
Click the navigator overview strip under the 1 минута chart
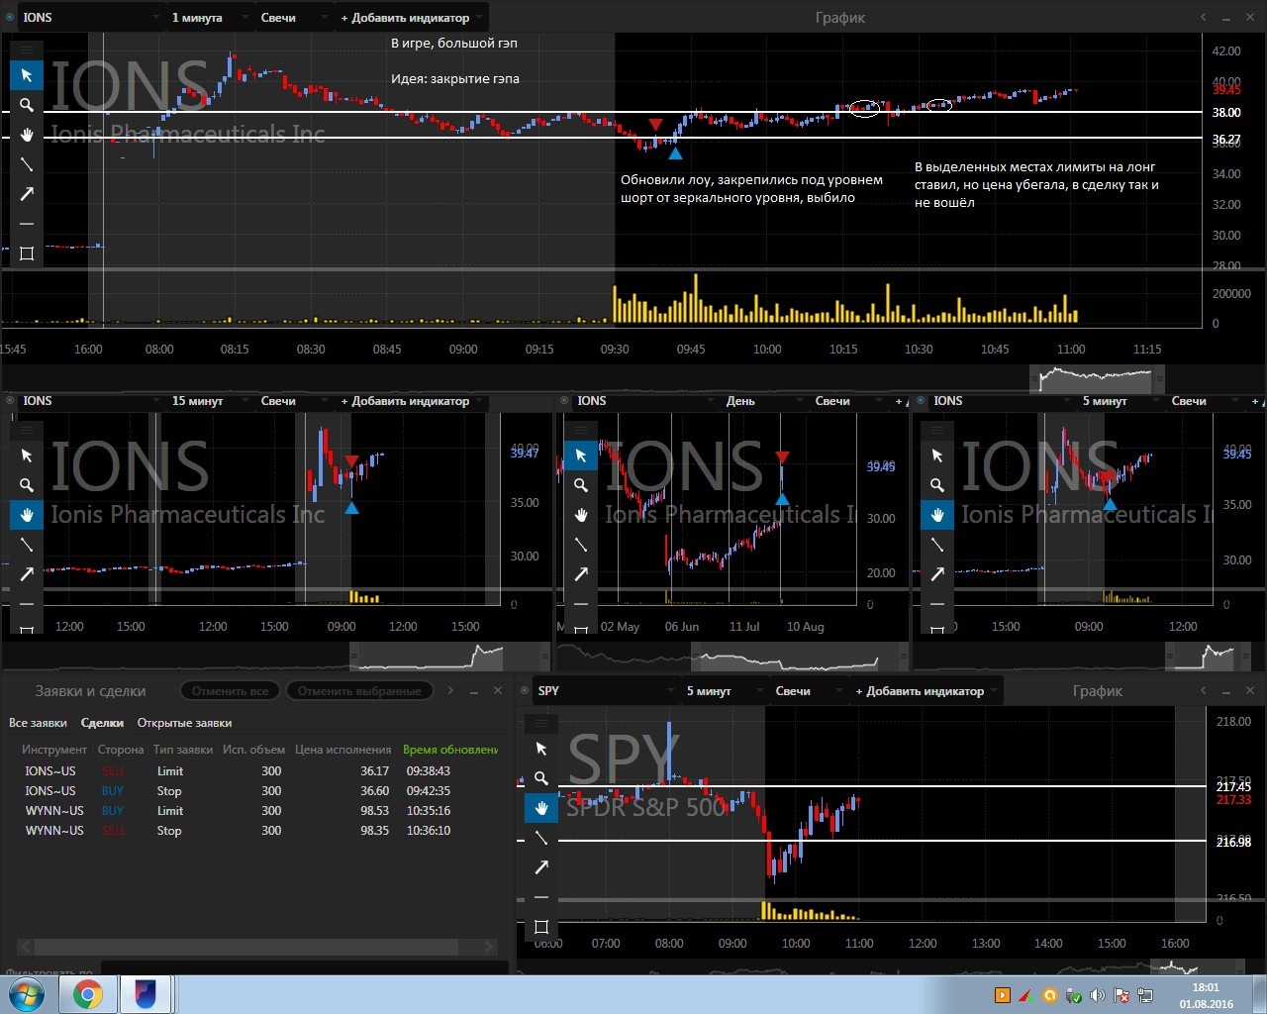[602, 378]
